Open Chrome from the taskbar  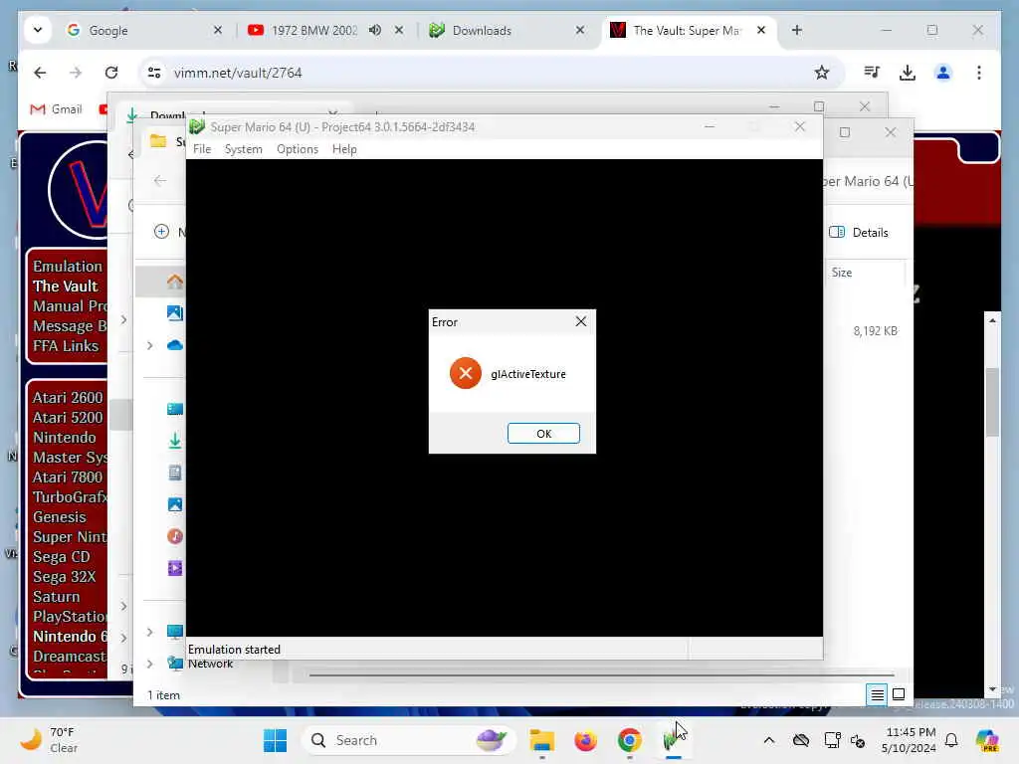629,740
